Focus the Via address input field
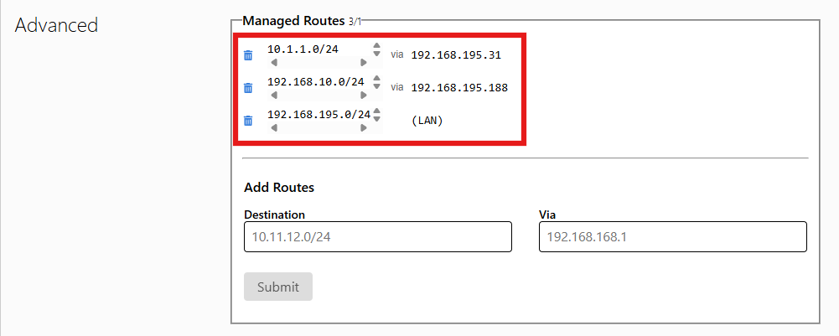839x336 pixels. [672, 237]
